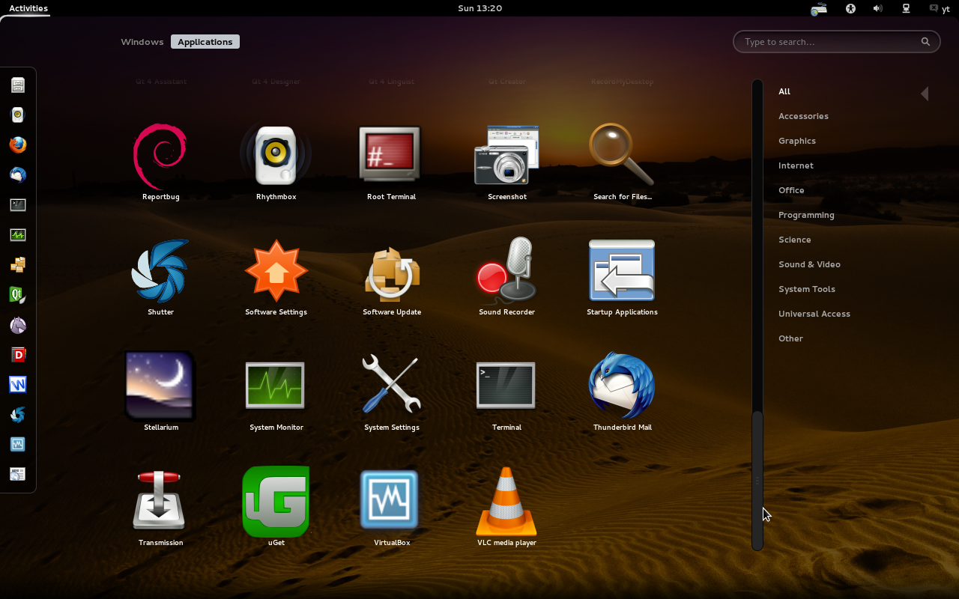
Task: Open uGet download manager
Action: click(x=276, y=508)
